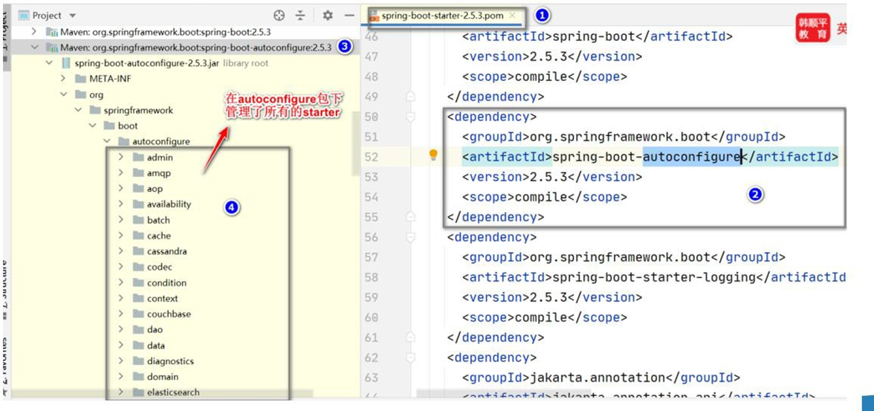
Task: Switch to spring-boot-starter-2.5.3.pom editor tab
Action: (x=441, y=16)
